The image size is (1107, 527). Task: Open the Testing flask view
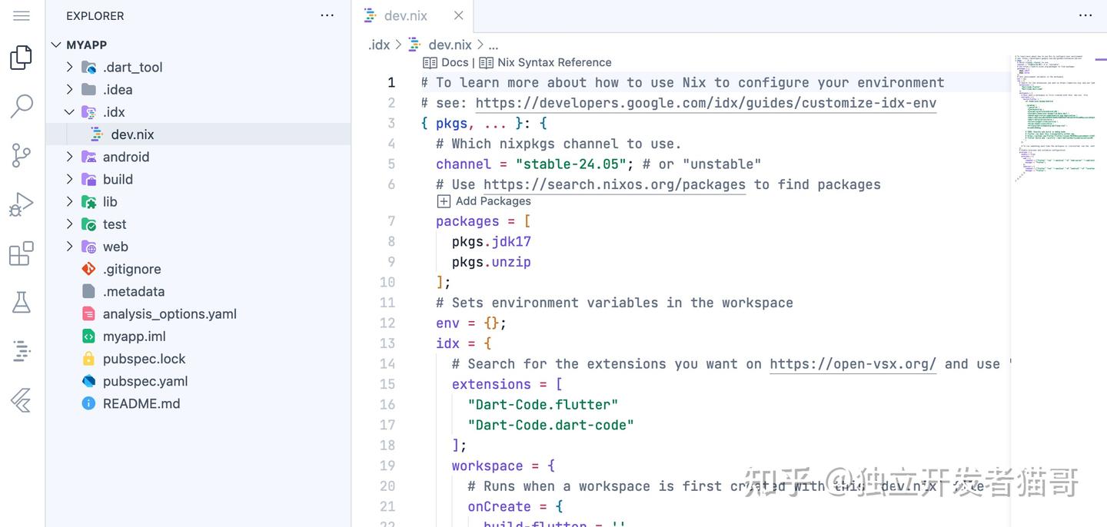click(22, 303)
